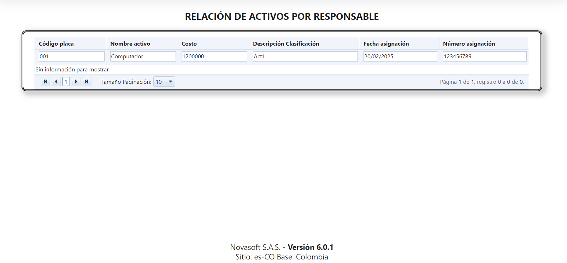
Task: Sort by Costo column header
Action: (x=189, y=43)
